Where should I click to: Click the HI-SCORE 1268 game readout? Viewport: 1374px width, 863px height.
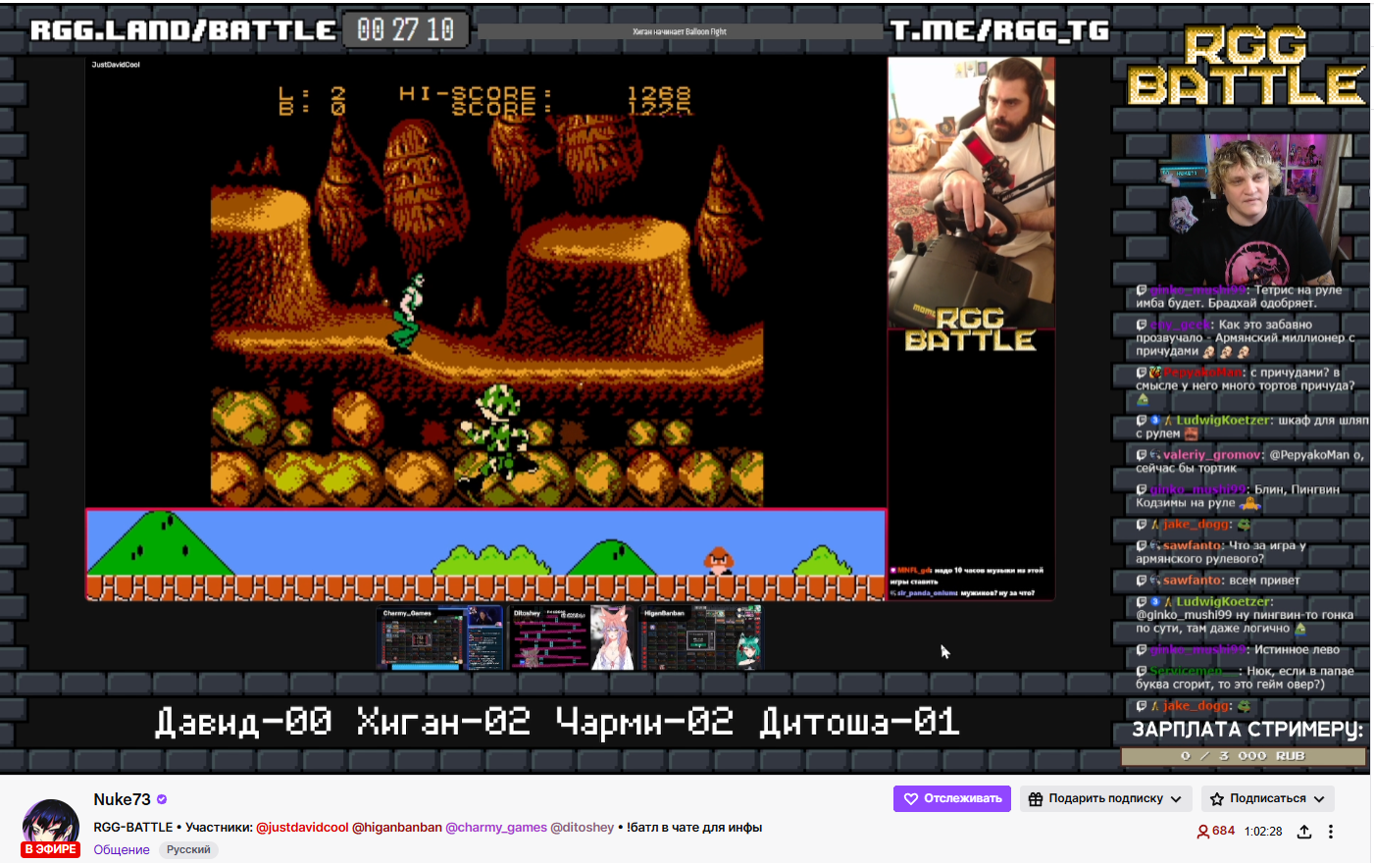545,94
